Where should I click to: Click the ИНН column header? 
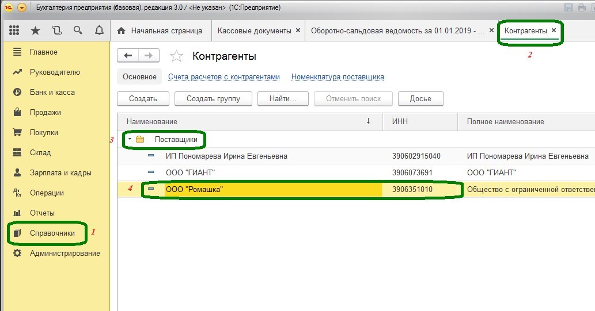(x=420, y=122)
